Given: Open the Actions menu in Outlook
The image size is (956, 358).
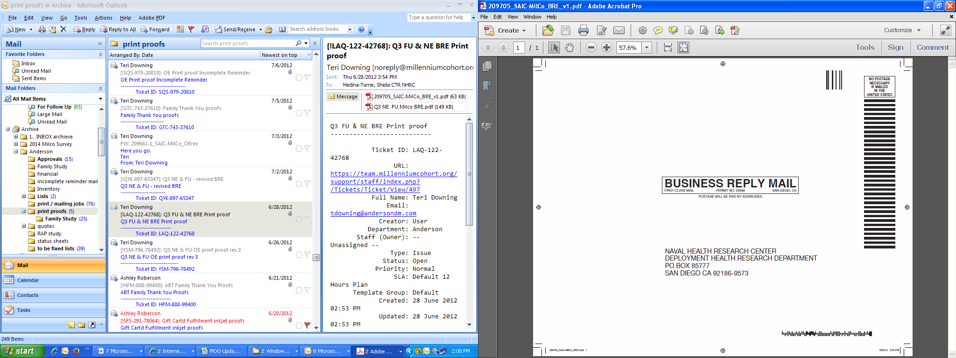Looking at the screenshot, I should coord(103,18).
